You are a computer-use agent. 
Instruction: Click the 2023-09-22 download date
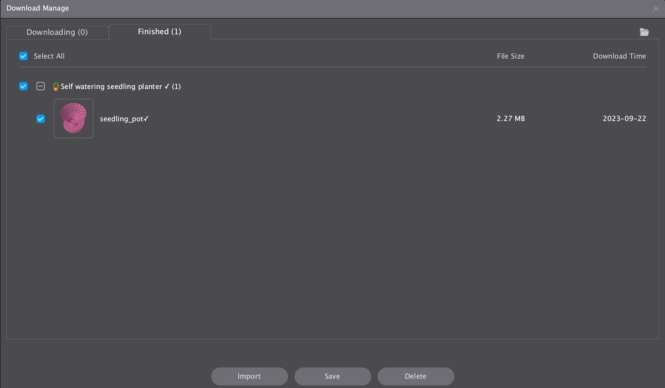click(x=625, y=119)
